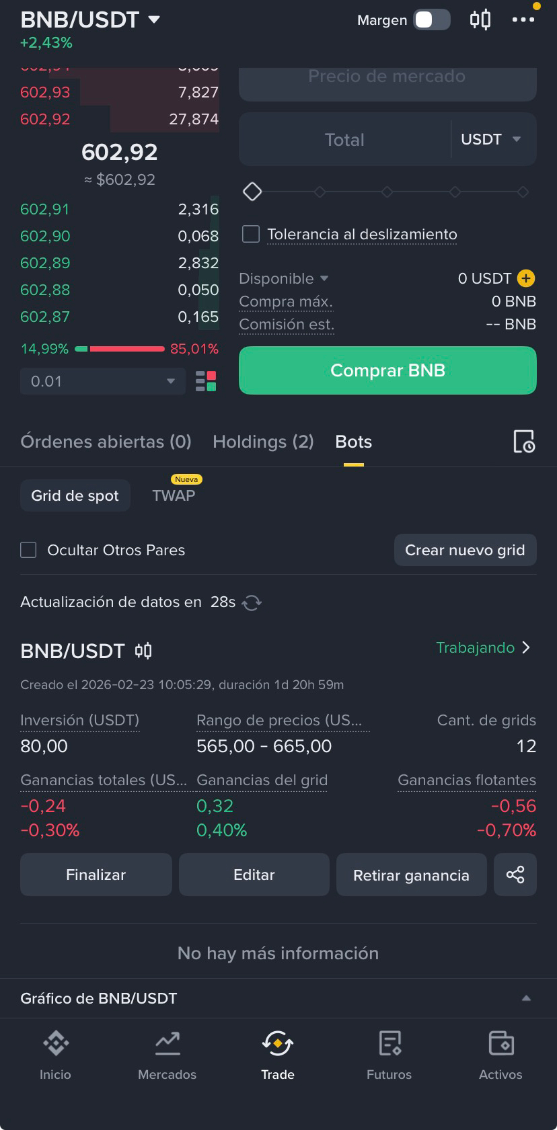The image size is (557, 1130).
Task: Toggle the Margen switch
Action: click(432, 19)
